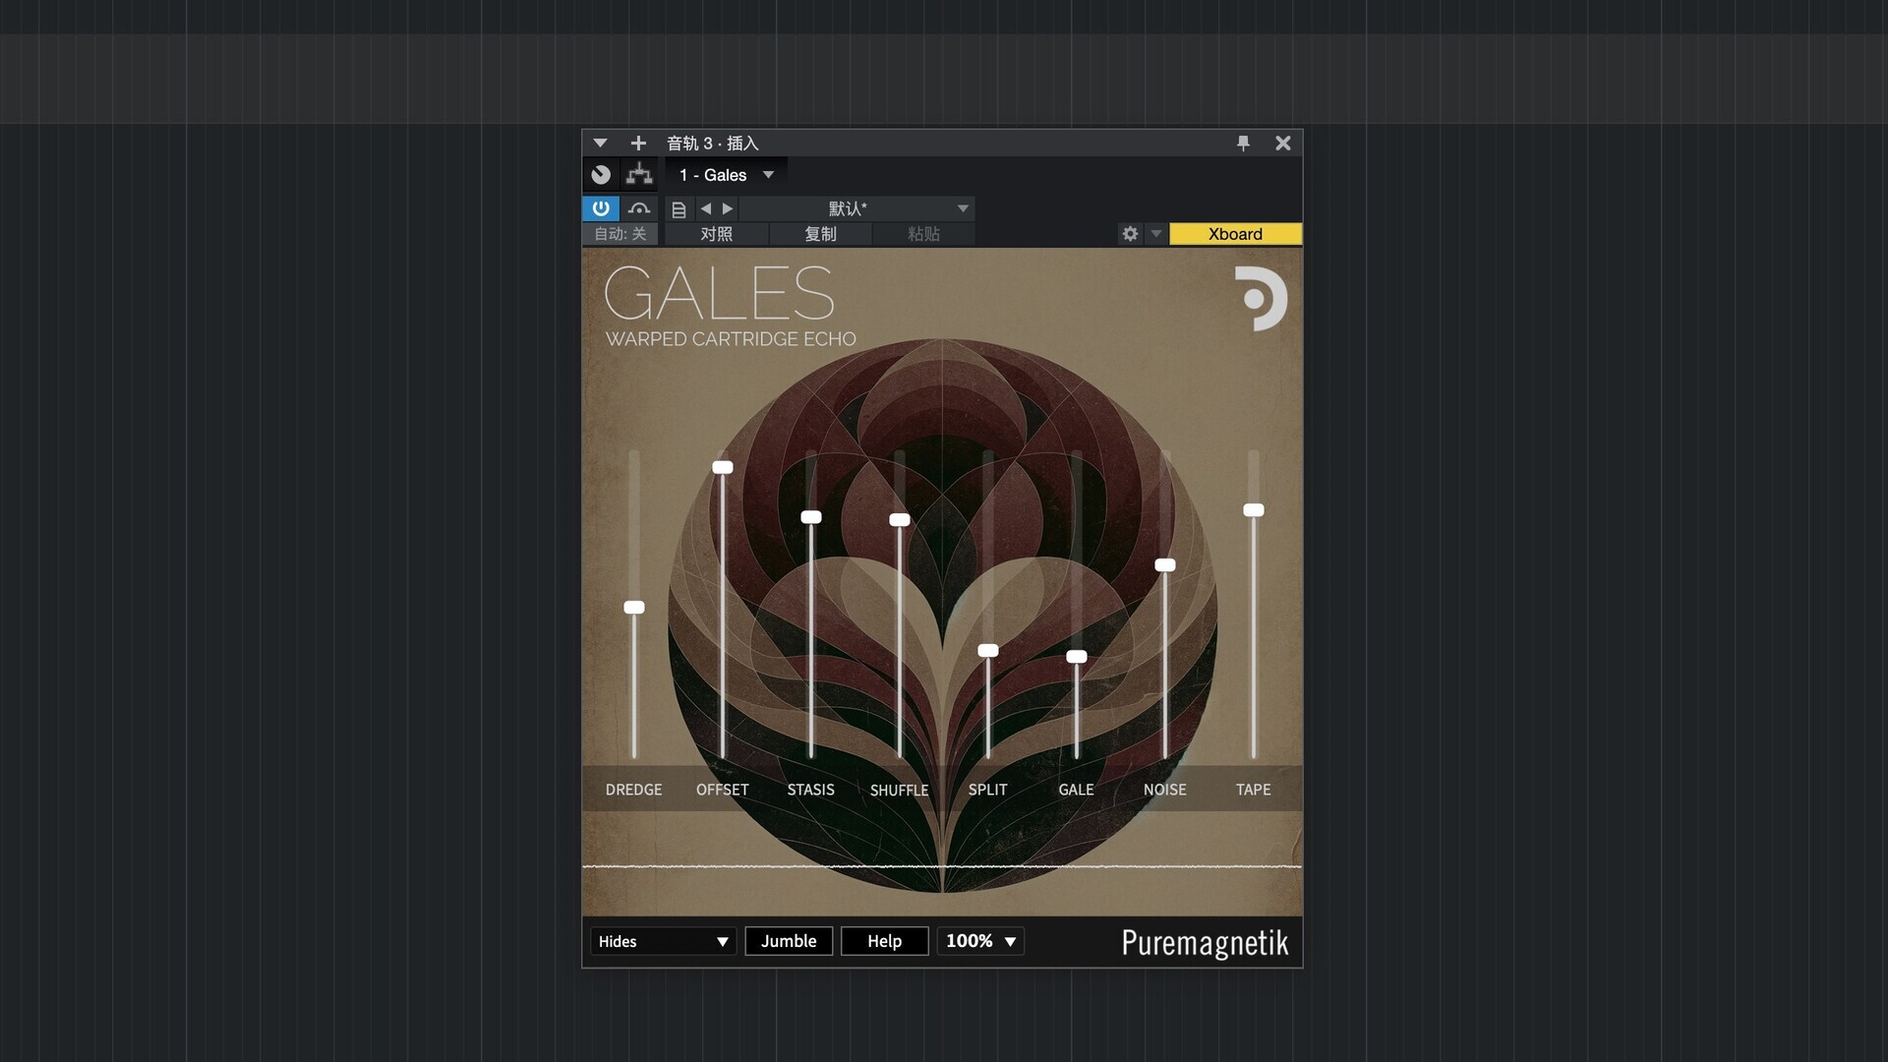
Task: Go to next preset arrow
Action: coord(728,208)
